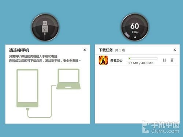Click the CNMO.com watermark logo
Image resolution: width=183 pixels, height=137 pixels.
point(161,127)
